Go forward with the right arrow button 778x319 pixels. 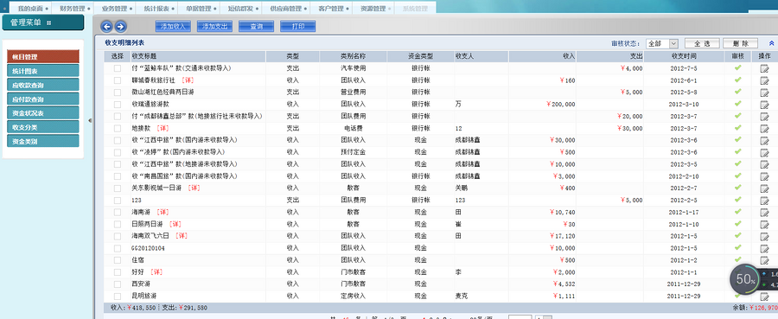(120, 26)
